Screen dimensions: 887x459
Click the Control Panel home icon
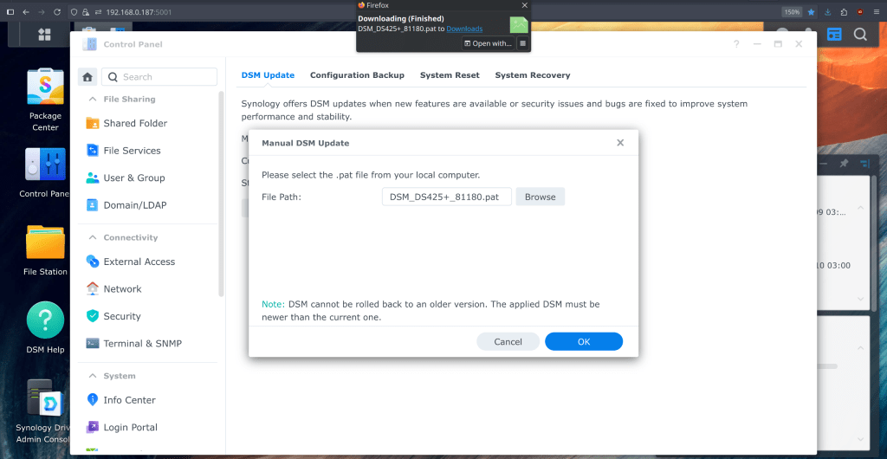[x=87, y=76]
